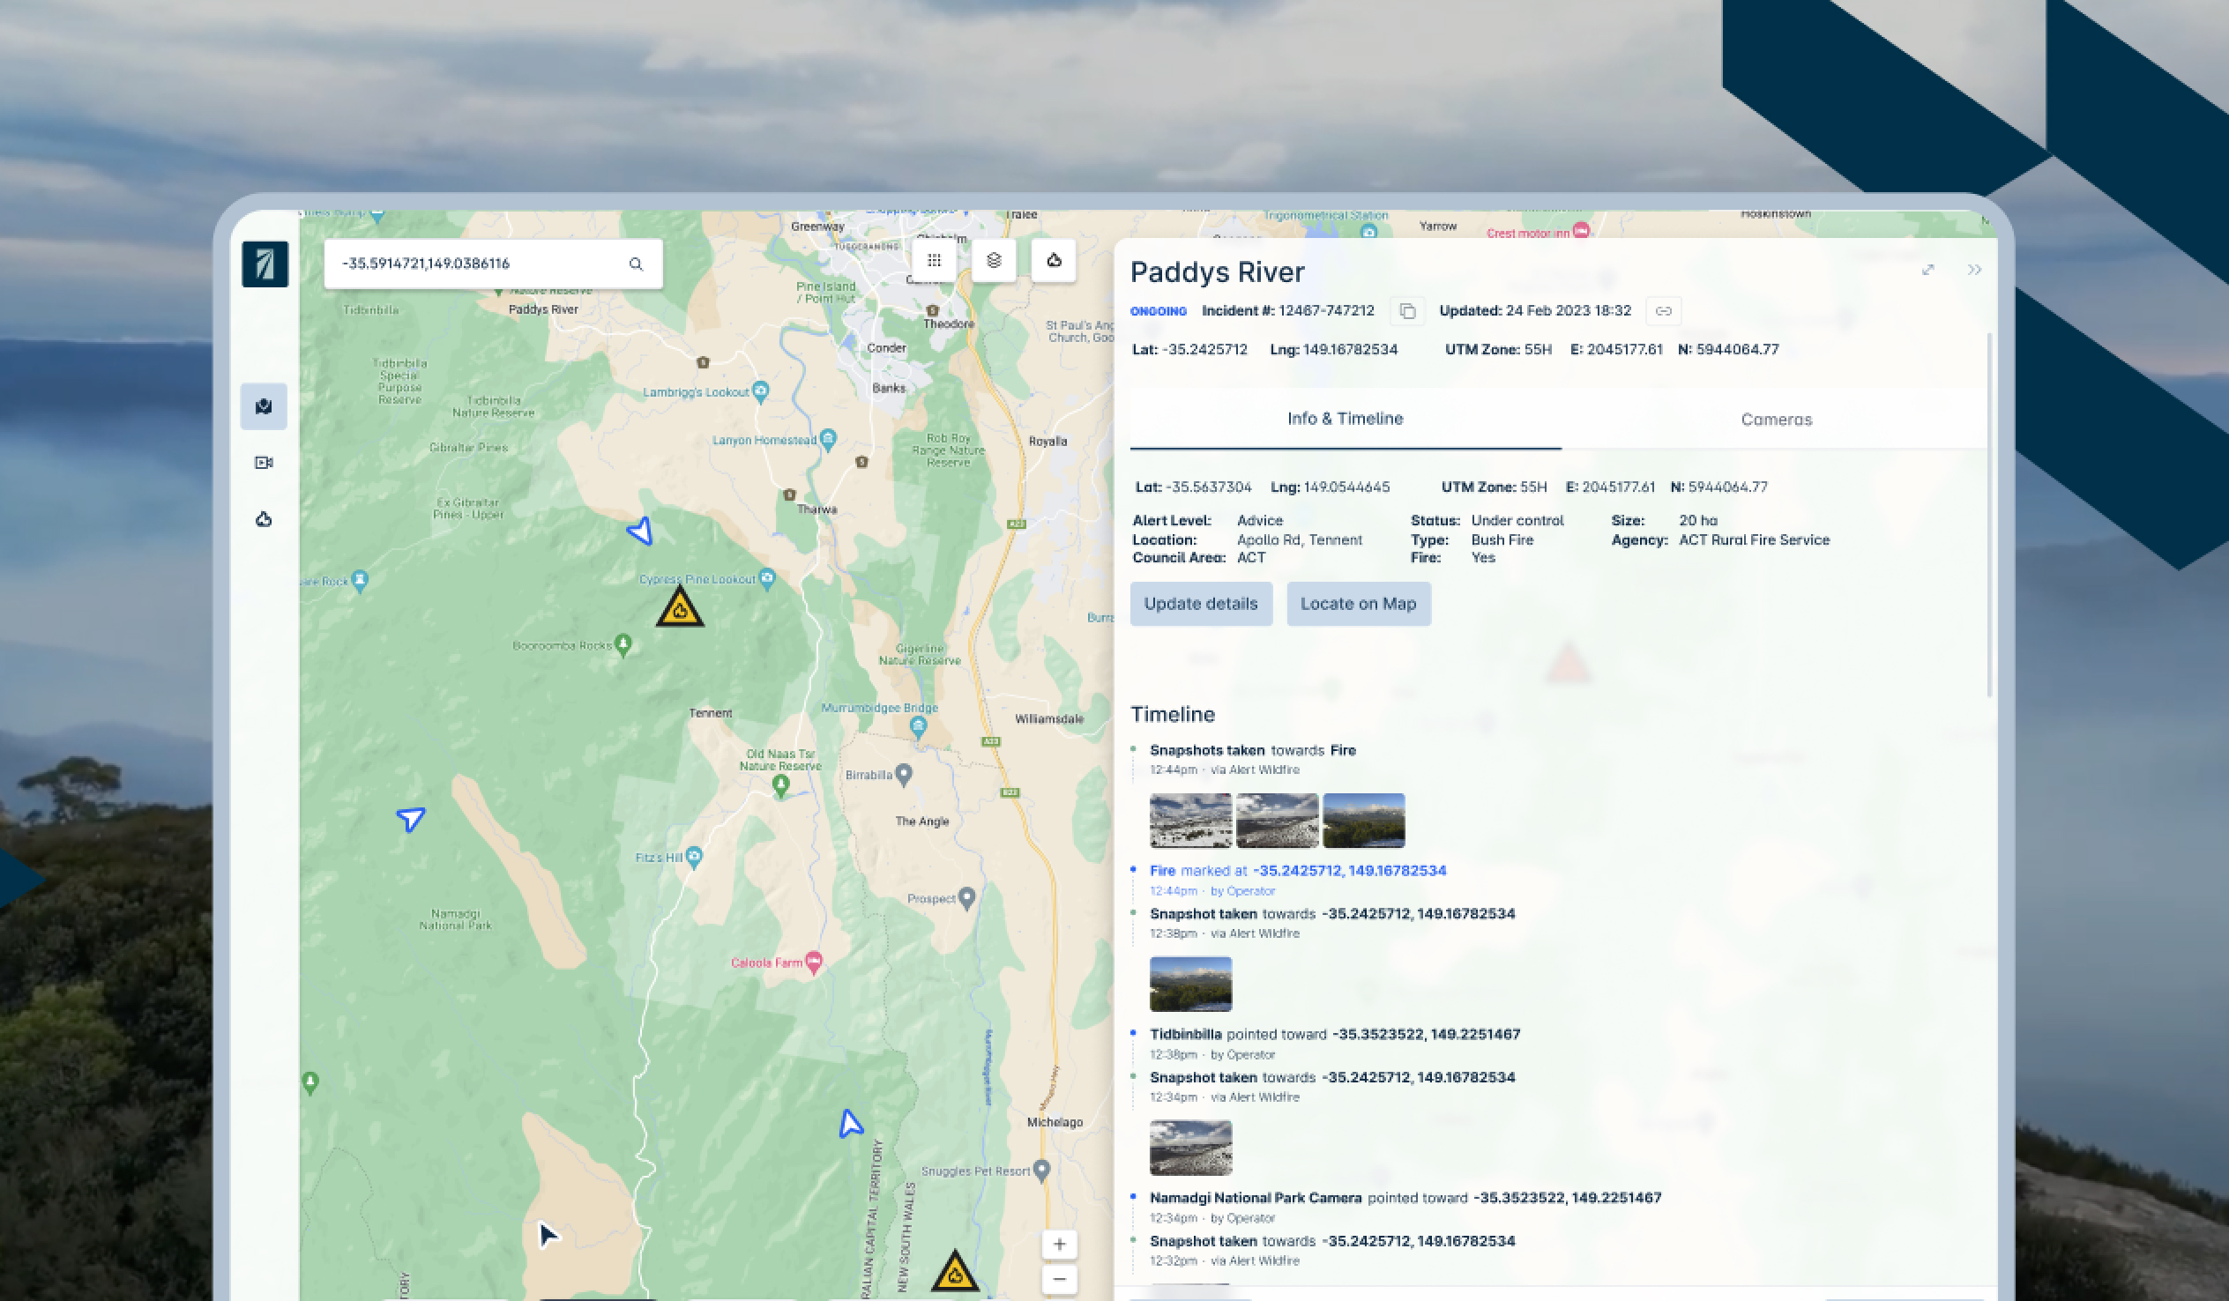2229x1301 pixels.
Task: Click the Paddys River panel title
Action: point(1217,272)
